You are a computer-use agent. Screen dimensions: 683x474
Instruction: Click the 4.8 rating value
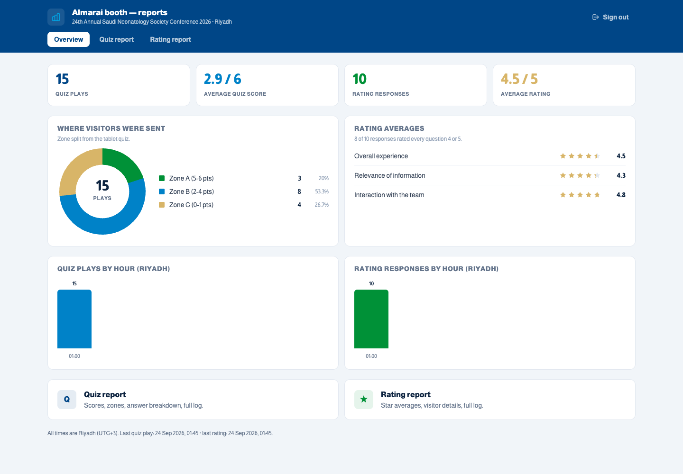tap(621, 195)
